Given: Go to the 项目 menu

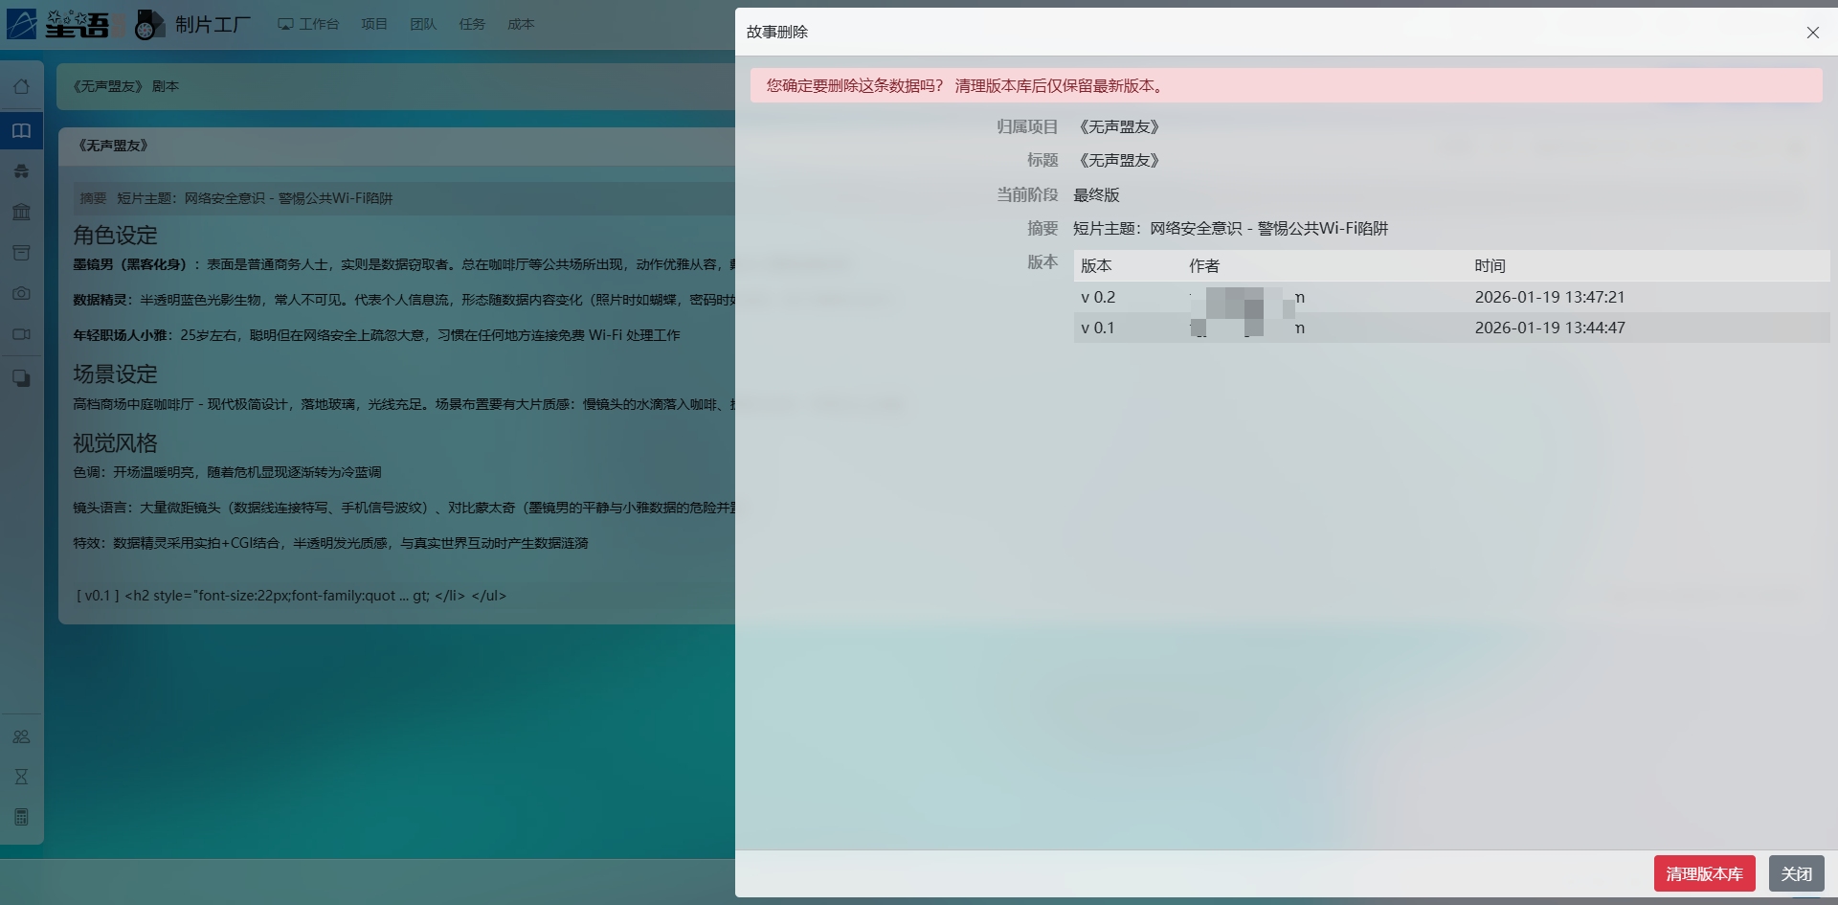Looking at the screenshot, I should coord(374,24).
